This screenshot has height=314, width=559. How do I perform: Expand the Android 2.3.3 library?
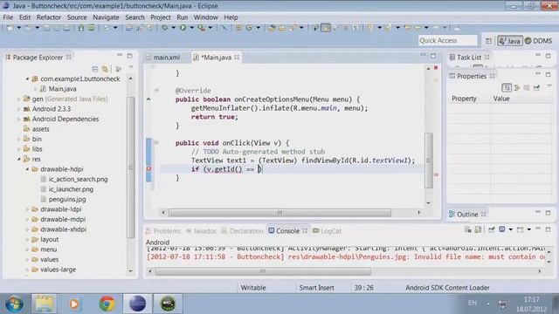[x=19, y=109]
